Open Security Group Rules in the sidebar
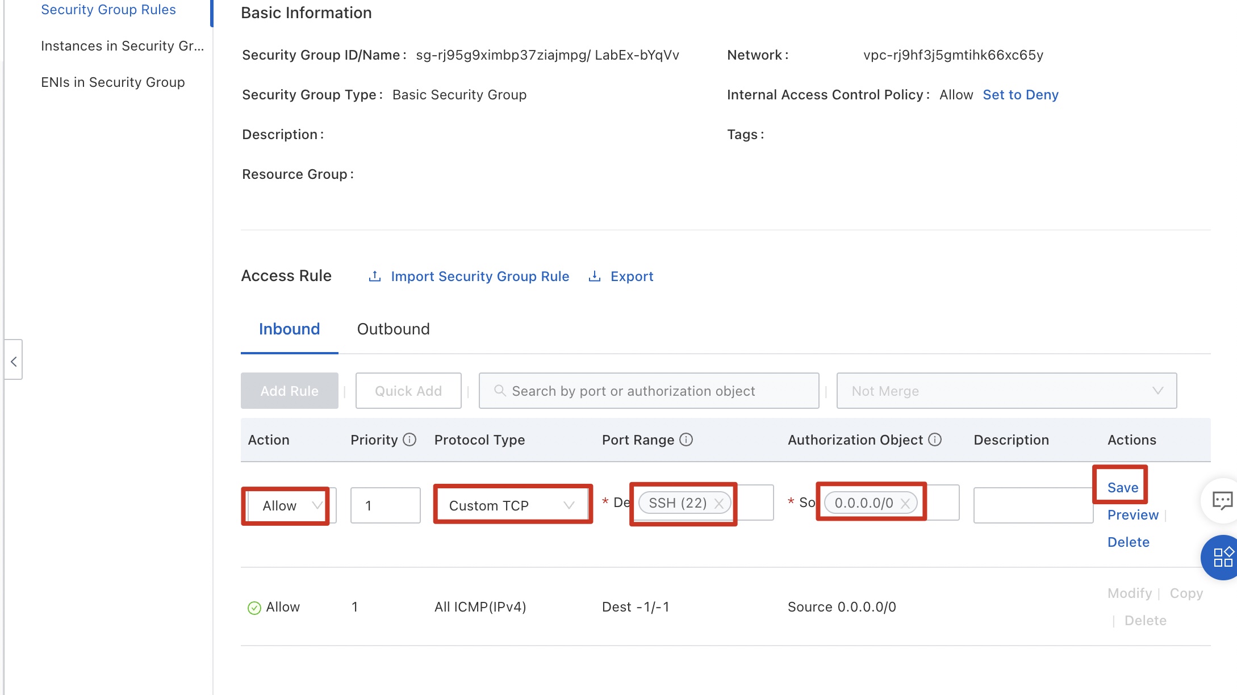 [x=108, y=10]
